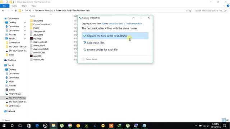Select the mgsvtpp executable
The image size is (230, 129).
point(37,38)
